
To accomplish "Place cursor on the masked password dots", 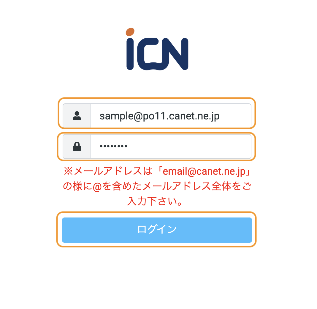I will point(113,146).
